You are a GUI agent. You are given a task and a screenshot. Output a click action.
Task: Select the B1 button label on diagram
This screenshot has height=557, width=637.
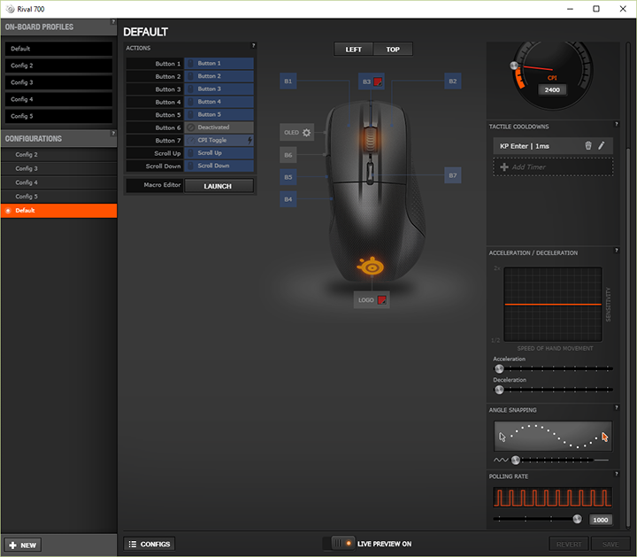coord(288,81)
